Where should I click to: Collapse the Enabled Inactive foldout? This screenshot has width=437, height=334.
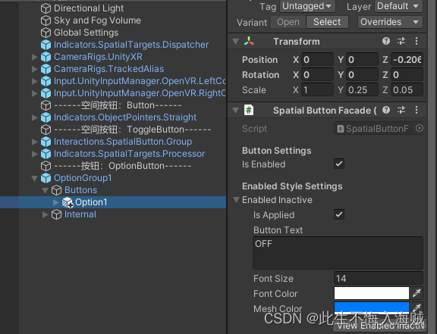pos(237,199)
